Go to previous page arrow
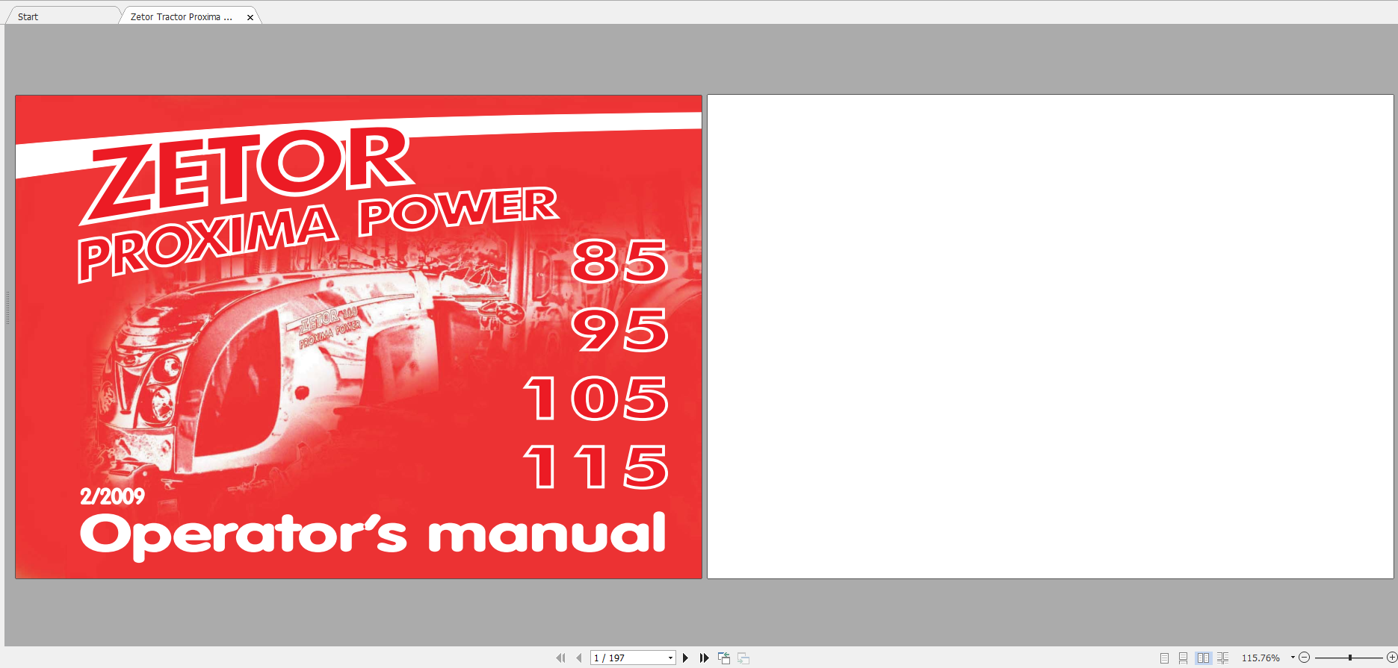Viewport: 1398px width, 668px height. point(579,658)
